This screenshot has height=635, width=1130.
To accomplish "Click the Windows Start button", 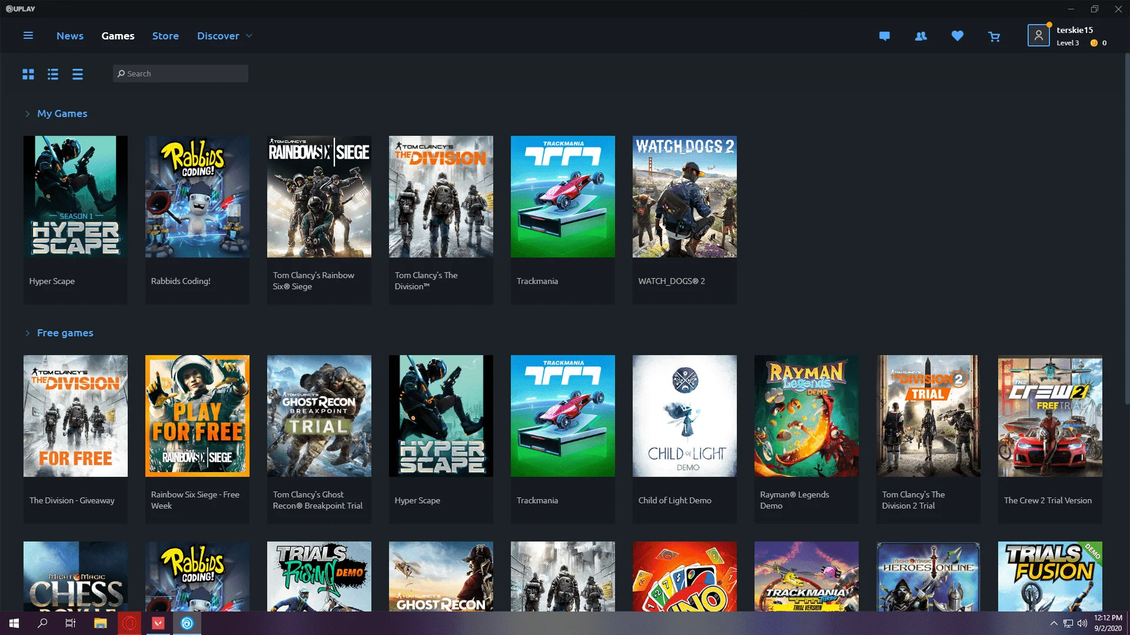I will click(x=14, y=623).
